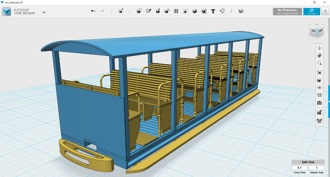Open the Primitives tool menu
Screen dimensions: 330x177
139,11
